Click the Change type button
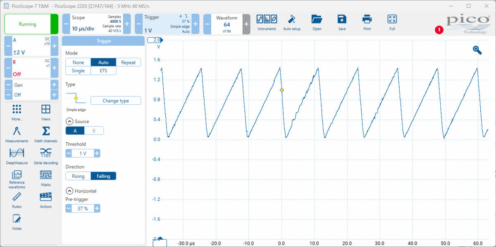The width and height of the screenshot is (496, 247). point(116,101)
